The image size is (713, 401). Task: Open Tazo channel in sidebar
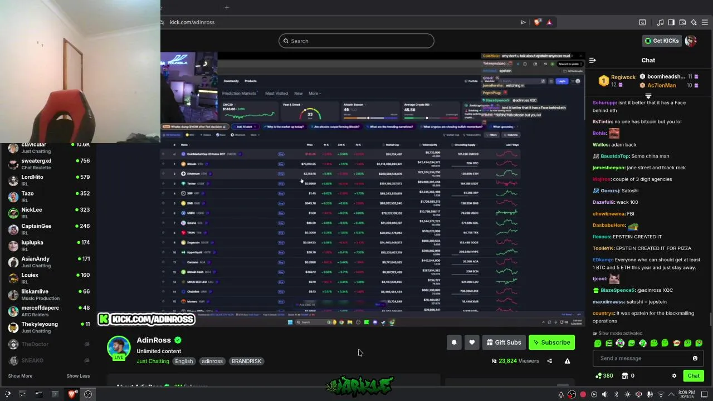[48, 197]
